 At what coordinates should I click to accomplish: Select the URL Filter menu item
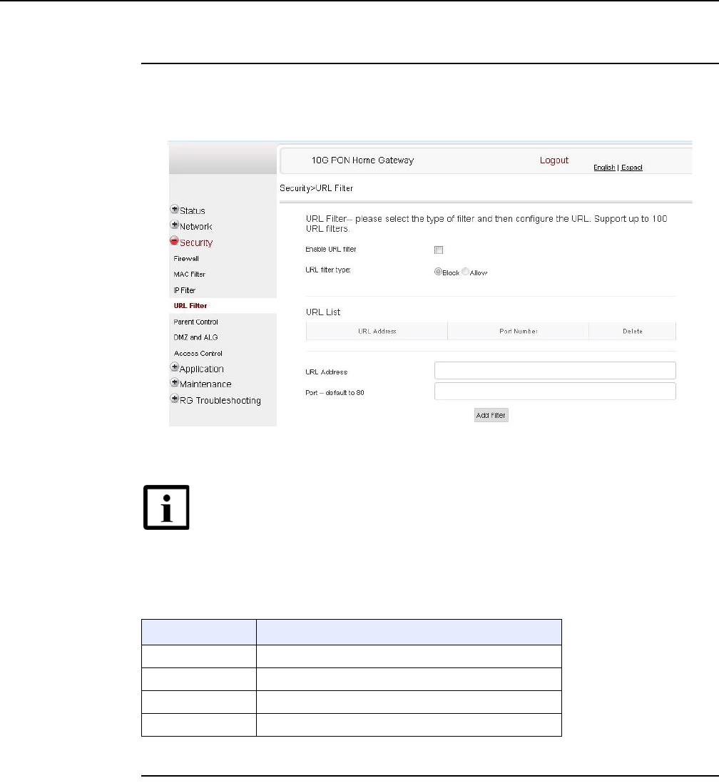190,306
